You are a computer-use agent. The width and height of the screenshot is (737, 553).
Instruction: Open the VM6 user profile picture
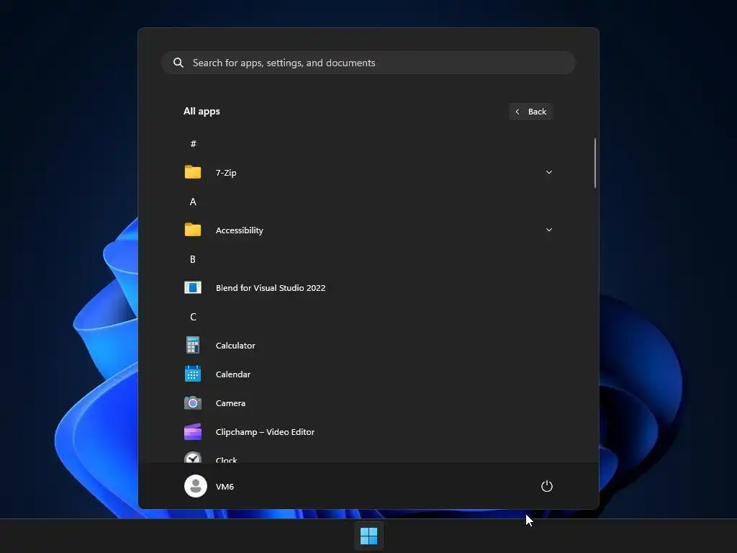196,486
